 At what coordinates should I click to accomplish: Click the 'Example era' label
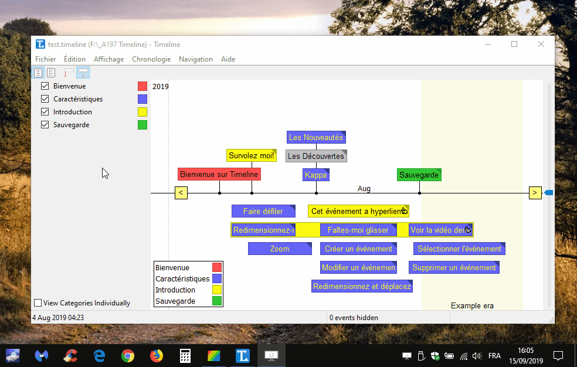[472, 305]
